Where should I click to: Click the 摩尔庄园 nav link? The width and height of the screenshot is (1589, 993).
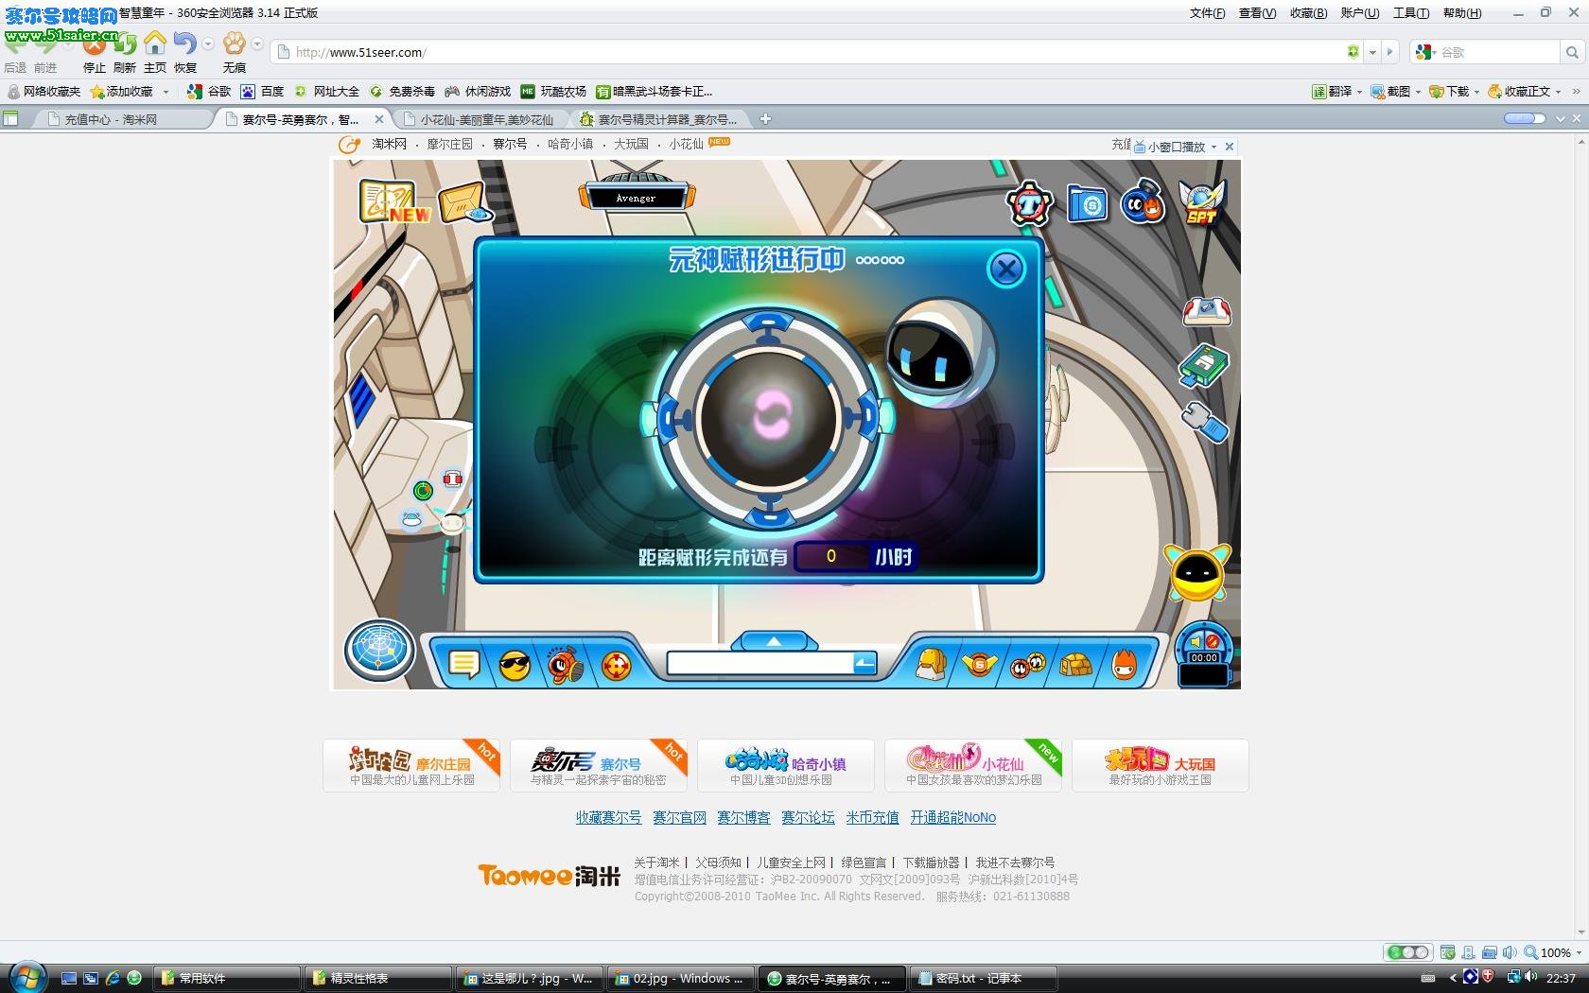point(449,144)
